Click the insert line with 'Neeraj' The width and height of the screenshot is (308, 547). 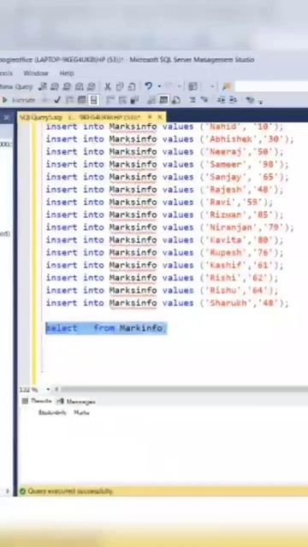pyautogui.click(x=165, y=151)
